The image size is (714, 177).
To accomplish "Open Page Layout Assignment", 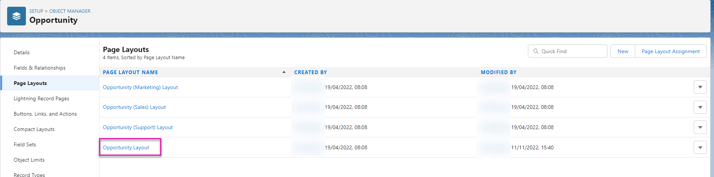I will [670, 51].
